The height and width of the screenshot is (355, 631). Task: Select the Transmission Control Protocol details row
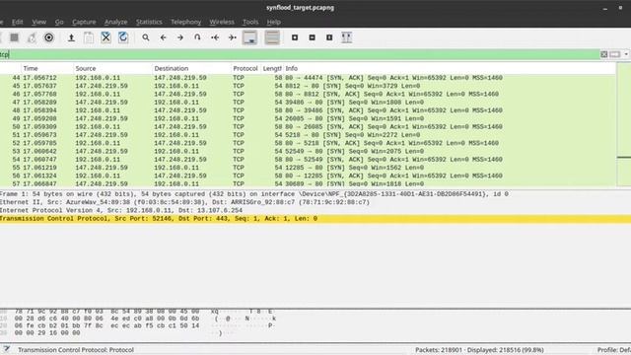tap(315, 219)
